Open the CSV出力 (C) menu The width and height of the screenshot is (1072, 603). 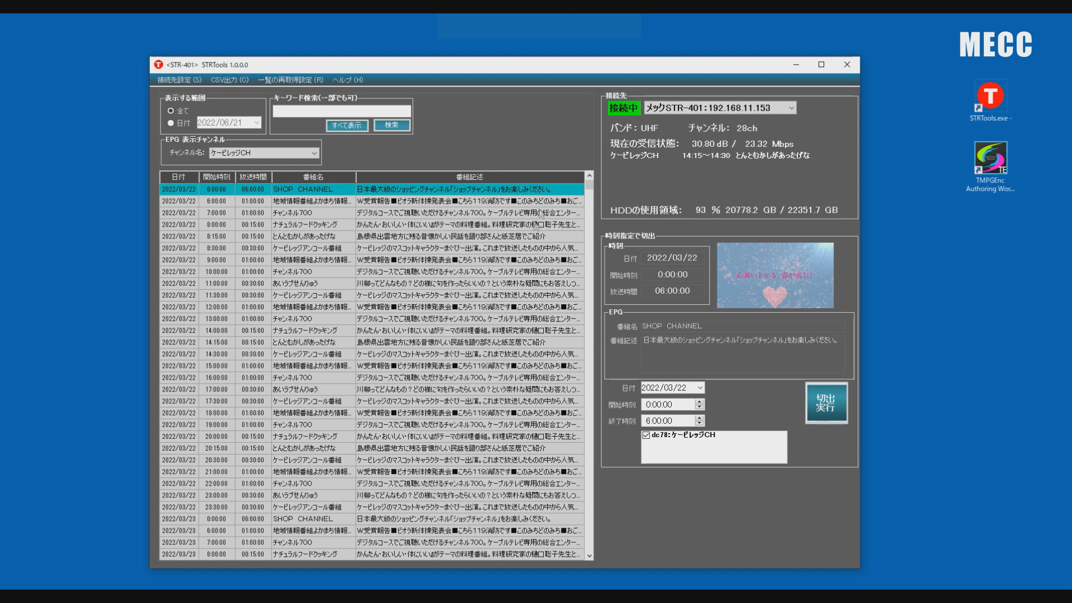(x=229, y=80)
